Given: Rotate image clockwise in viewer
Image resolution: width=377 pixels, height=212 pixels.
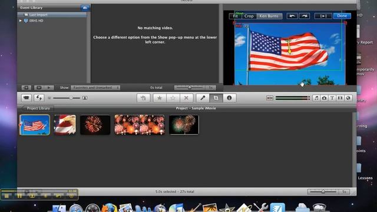Looking at the screenshot, I should pos(304,16).
